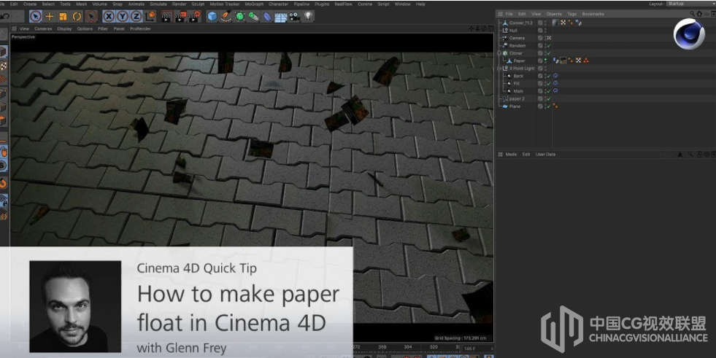Select Texture mode checkerboard icon
The image size is (716, 358).
pos(3,66)
